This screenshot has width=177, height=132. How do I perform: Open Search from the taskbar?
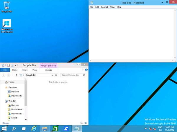(x=14, y=129)
